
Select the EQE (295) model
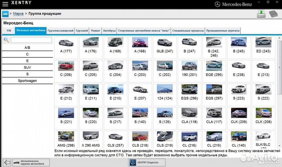[x=214, y=71]
